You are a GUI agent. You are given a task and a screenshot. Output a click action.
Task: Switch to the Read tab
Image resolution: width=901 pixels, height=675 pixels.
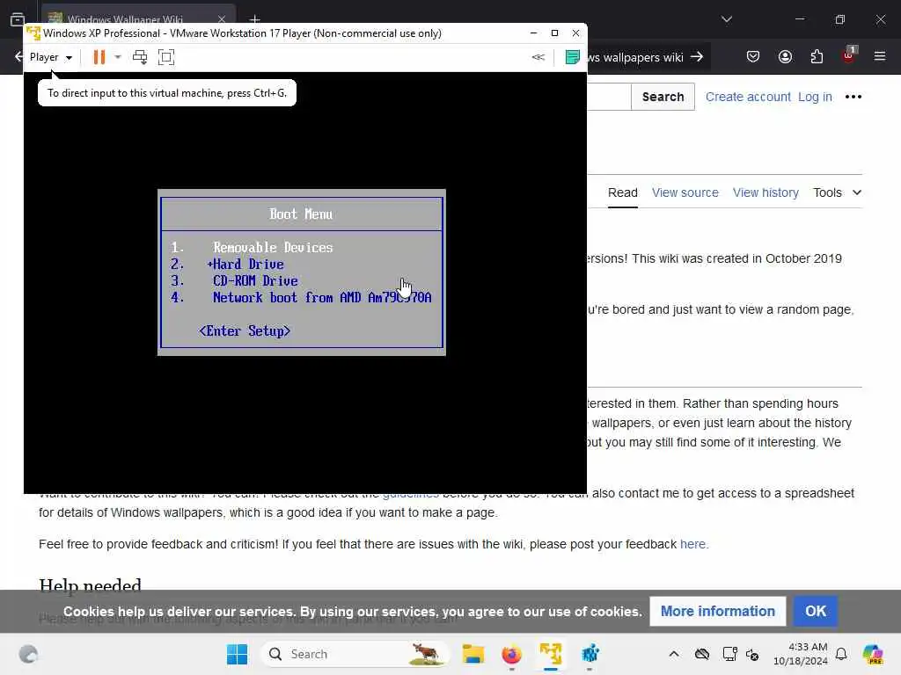pos(623,192)
